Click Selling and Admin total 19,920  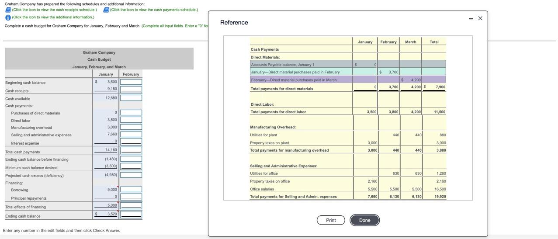(440, 197)
